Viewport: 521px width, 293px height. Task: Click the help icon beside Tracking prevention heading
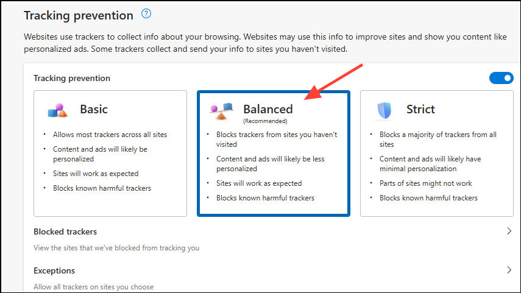click(146, 13)
